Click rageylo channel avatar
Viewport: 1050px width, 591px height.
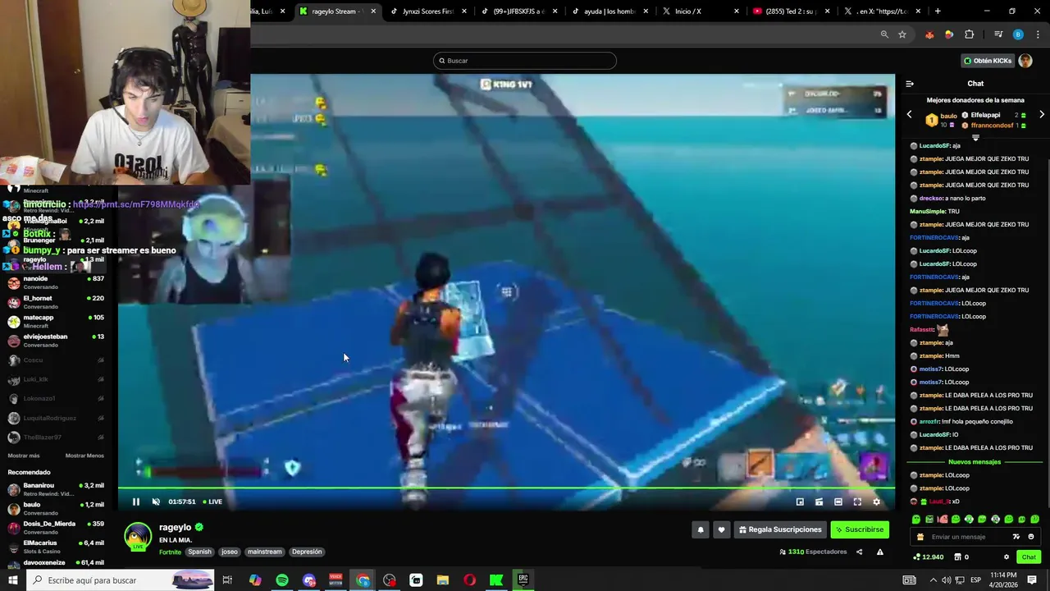(x=138, y=536)
